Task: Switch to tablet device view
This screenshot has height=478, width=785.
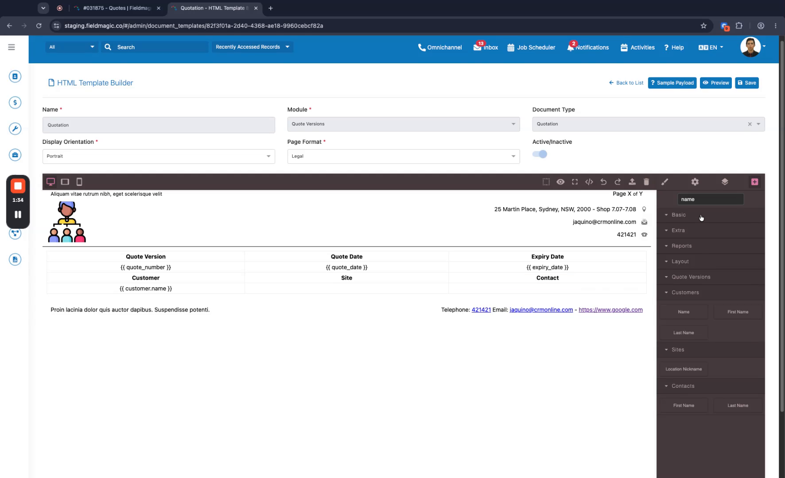Action: [x=65, y=182]
